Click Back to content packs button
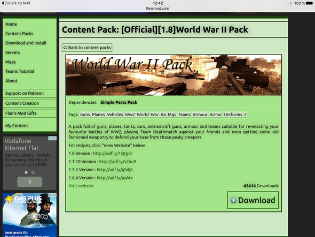The image size is (315, 237). tap(87, 48)
